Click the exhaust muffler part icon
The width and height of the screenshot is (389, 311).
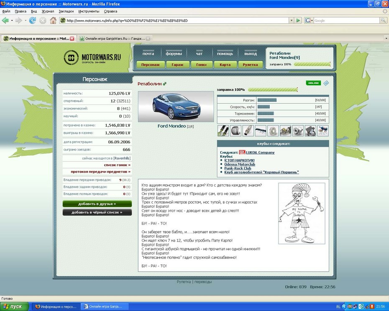point(248,130)
